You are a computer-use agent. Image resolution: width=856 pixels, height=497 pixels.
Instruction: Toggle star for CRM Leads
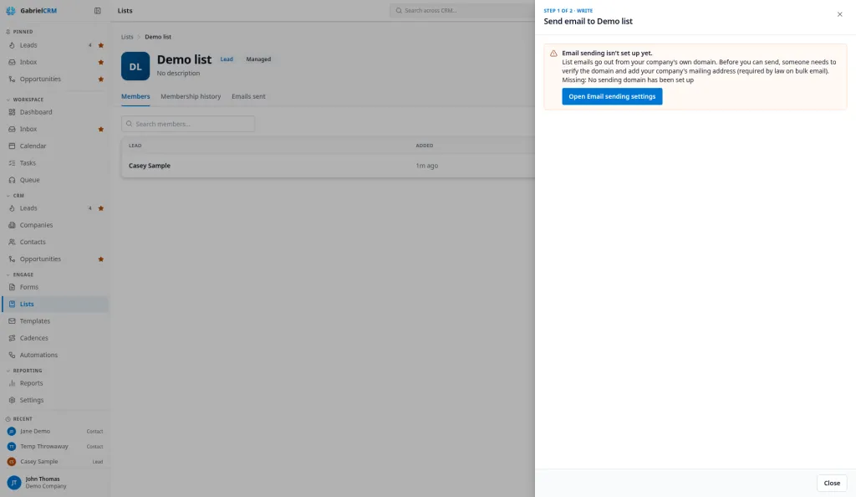point(101,208)
